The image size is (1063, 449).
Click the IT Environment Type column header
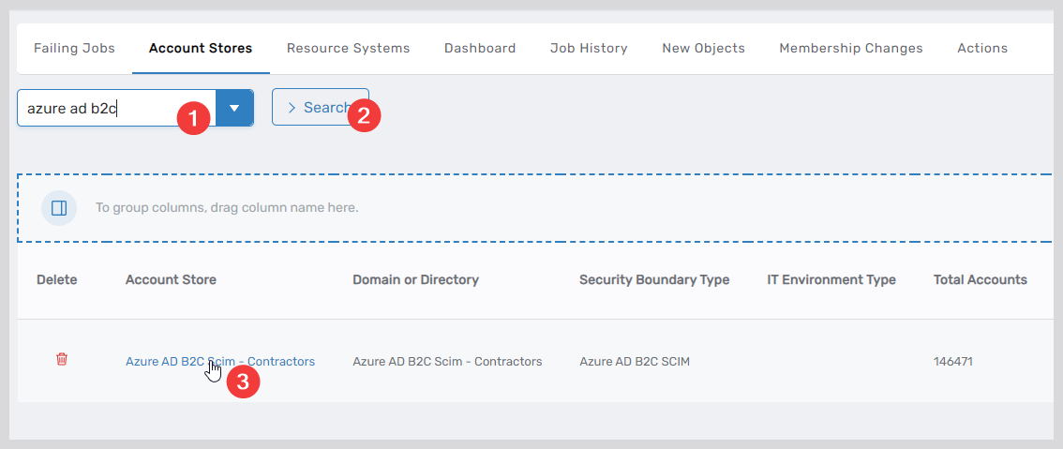[x=831, y=279]
